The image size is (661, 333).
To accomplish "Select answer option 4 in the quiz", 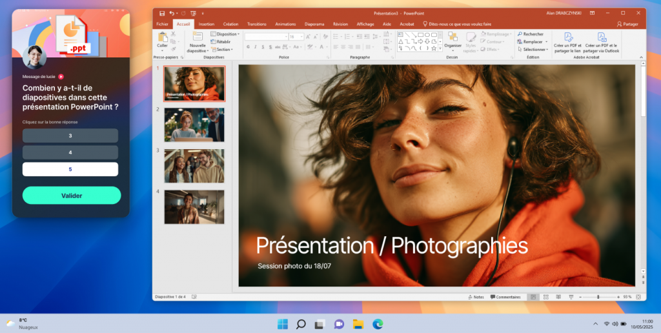I will [x=70, y=152].
